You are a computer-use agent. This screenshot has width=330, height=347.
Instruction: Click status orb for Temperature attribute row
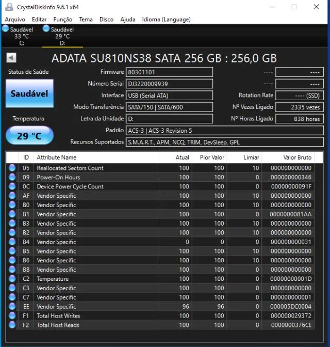pyautogui.click(x=12, y=279)
